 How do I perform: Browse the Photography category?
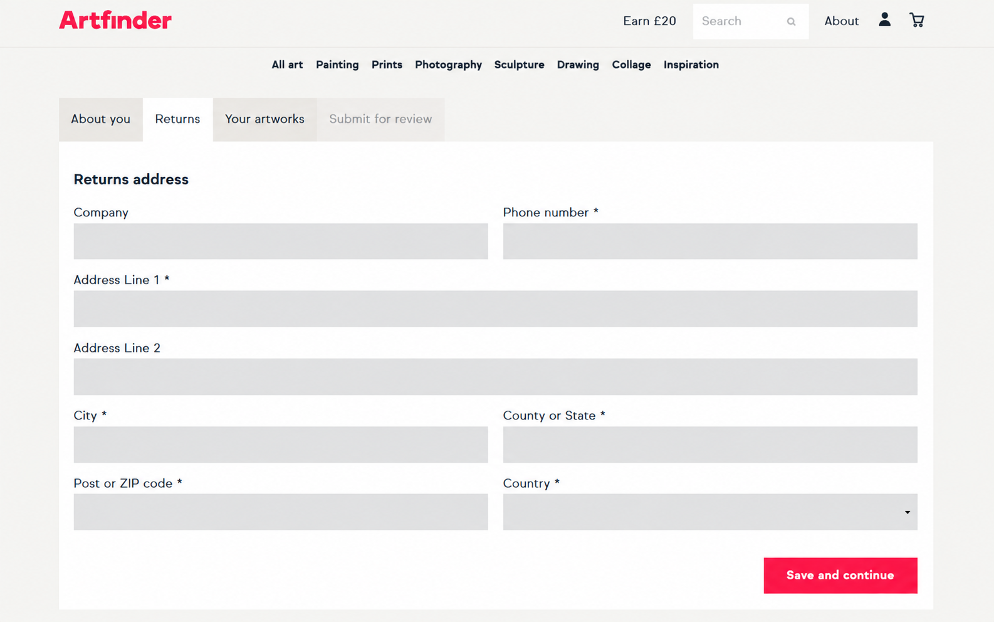tap(448, 65)
